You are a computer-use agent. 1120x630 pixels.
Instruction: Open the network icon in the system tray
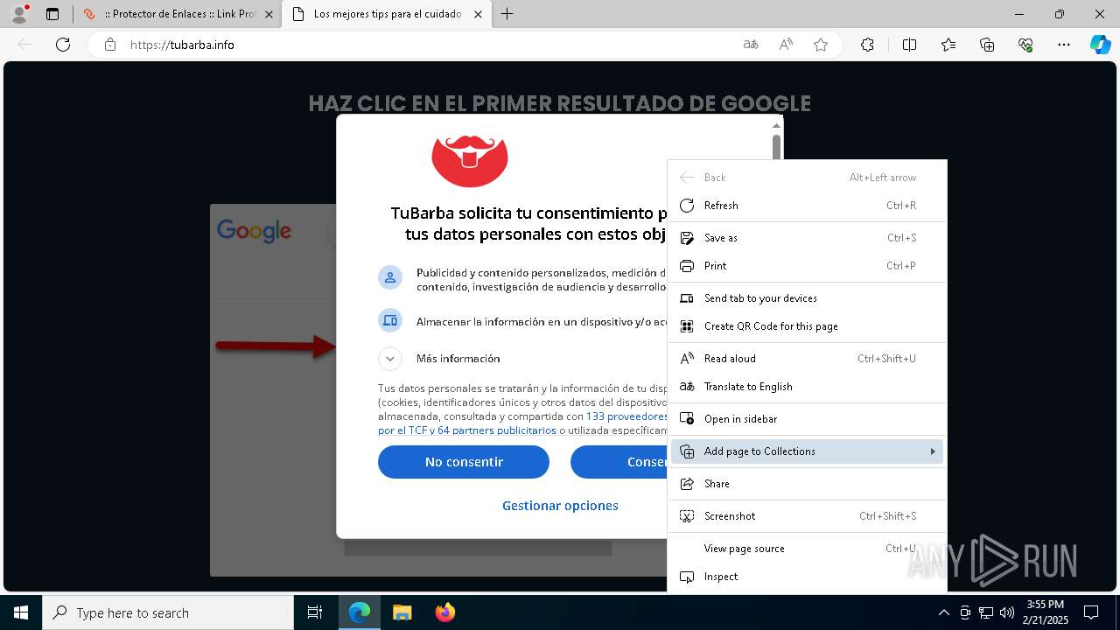986,612
